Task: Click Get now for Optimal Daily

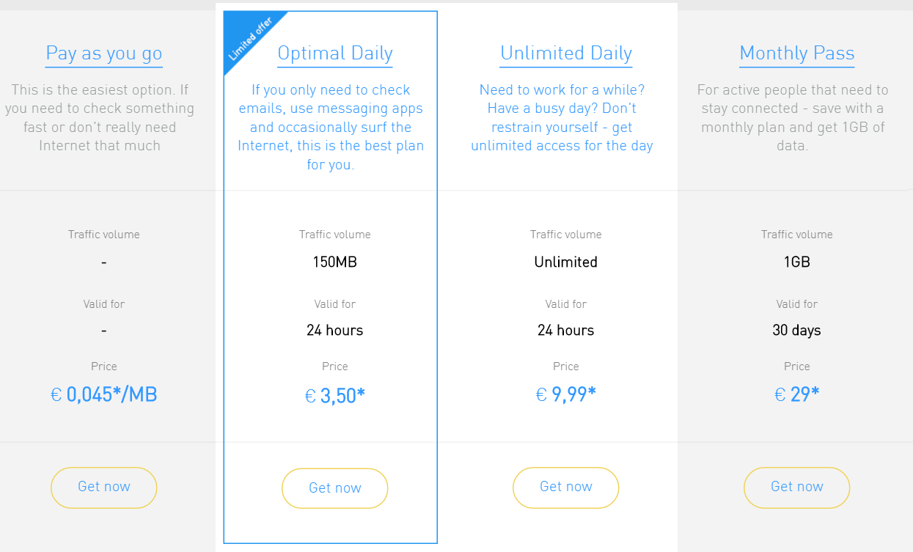Action: pos(335,488)
